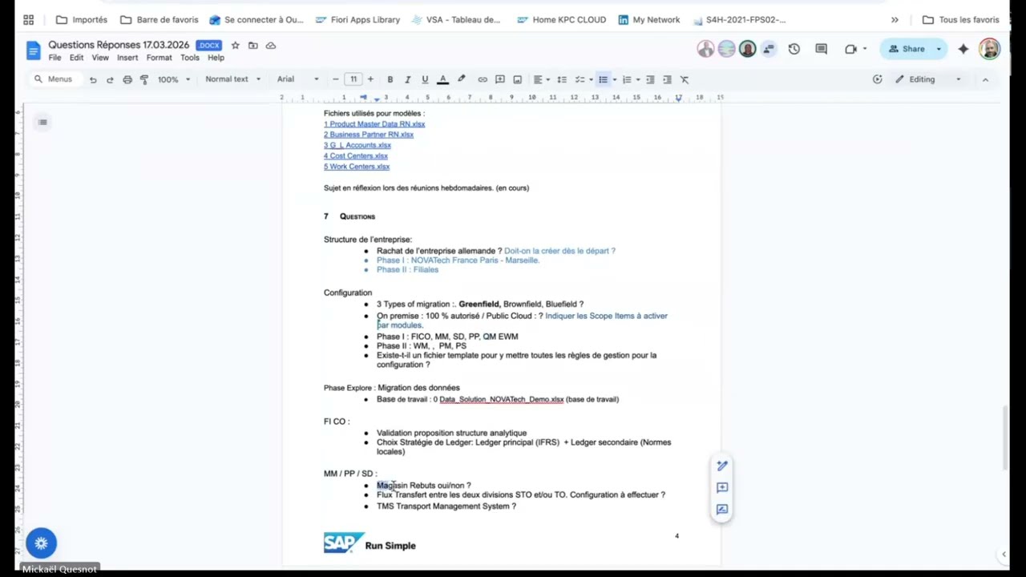
Task: Open version history clock icon
Action: pyautogui.click(x=794, y=49)
